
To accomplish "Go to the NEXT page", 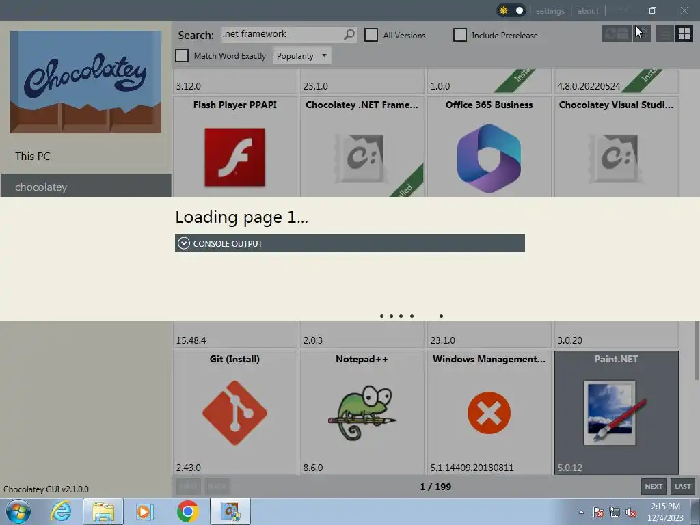I will 654,486.
